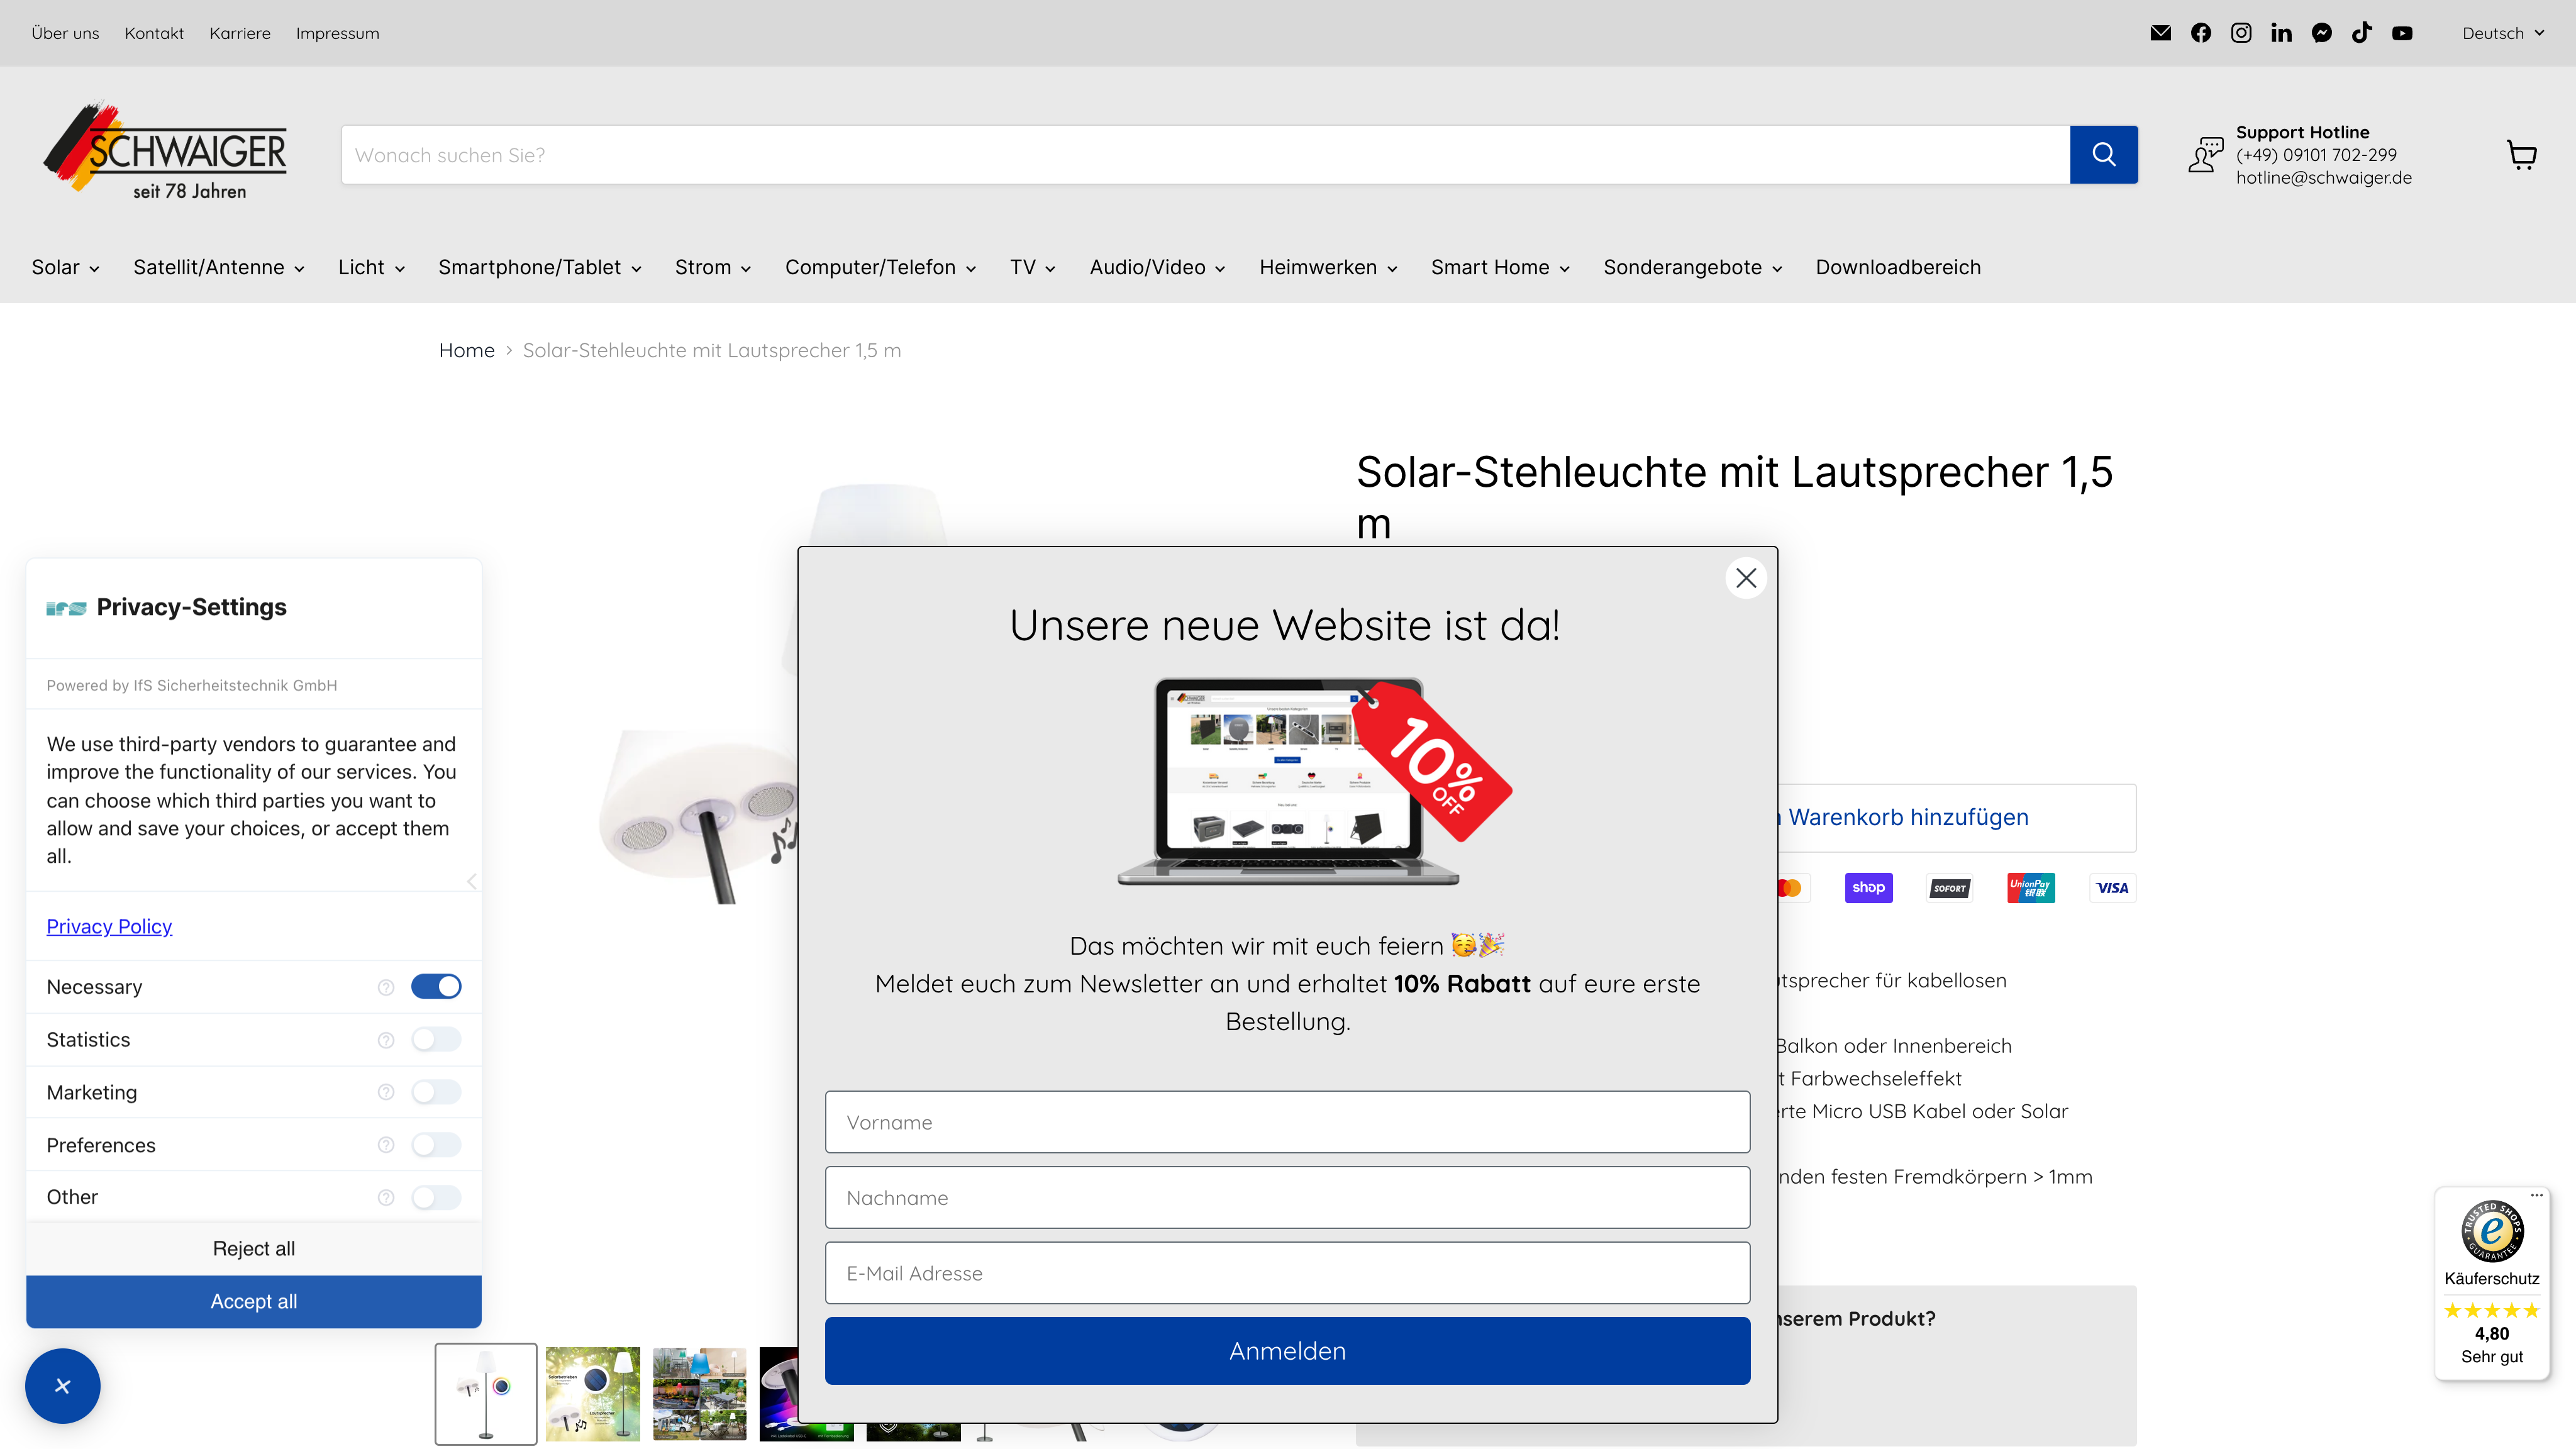Open the Privacy Policy link
The height and width of the screenshot is (1449, 2576).
coord(109,926)
